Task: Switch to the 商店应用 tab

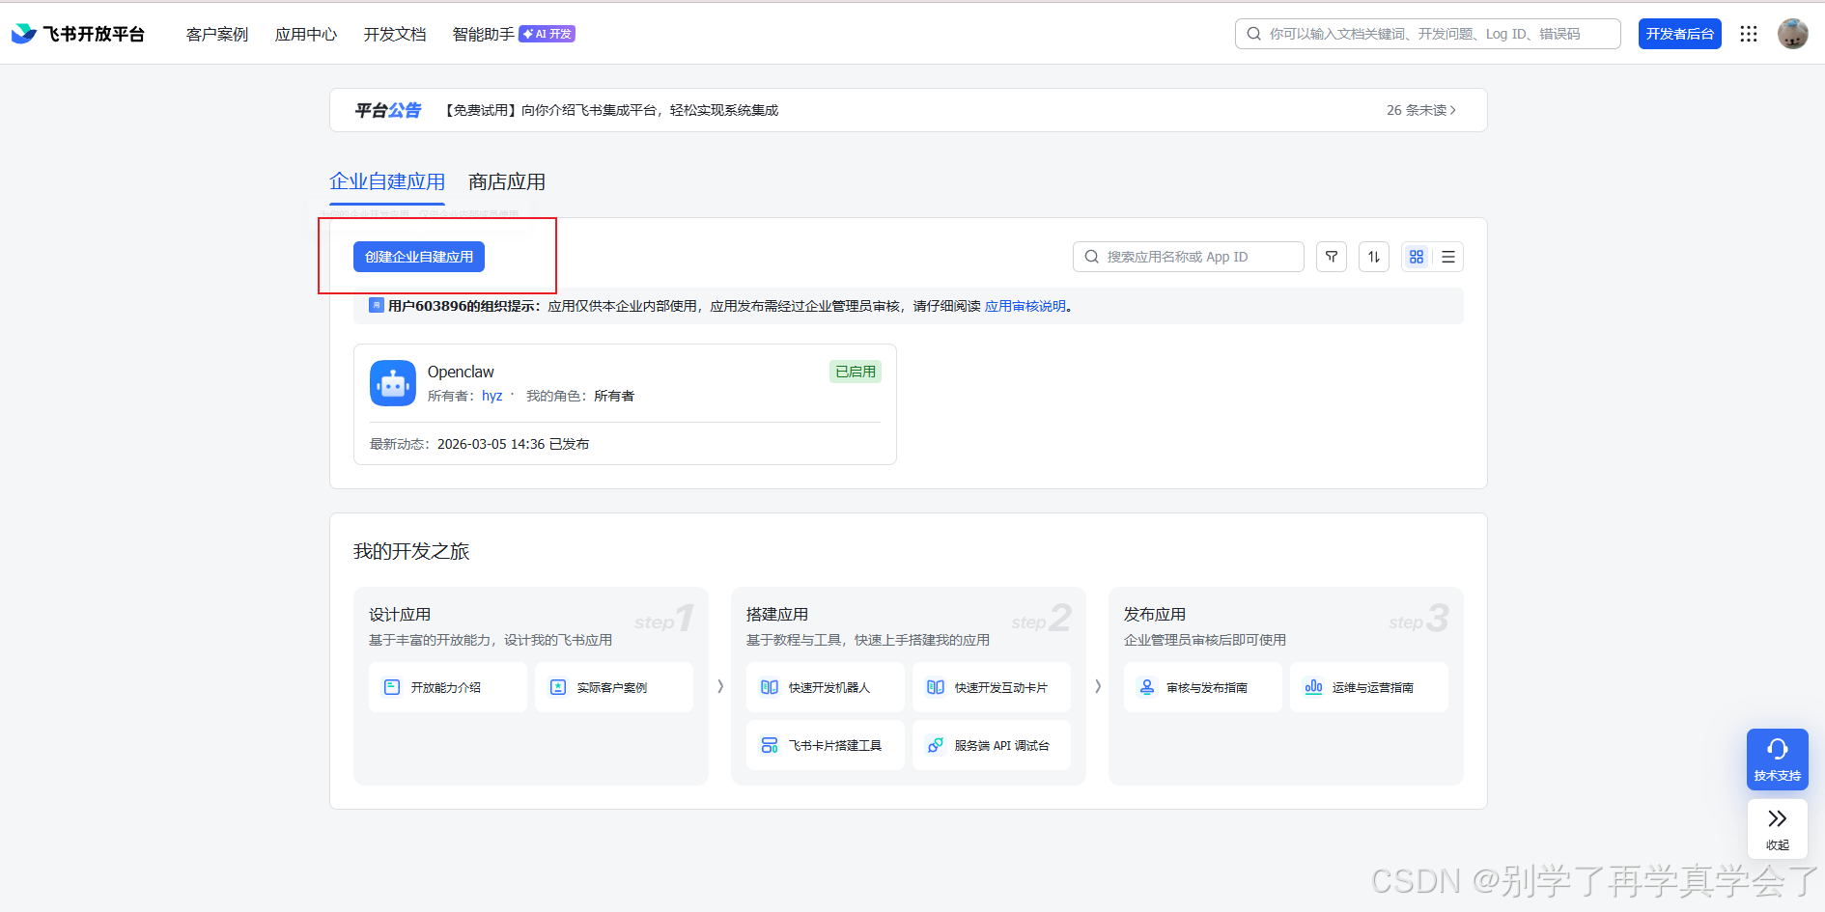Action: point(506,181)
